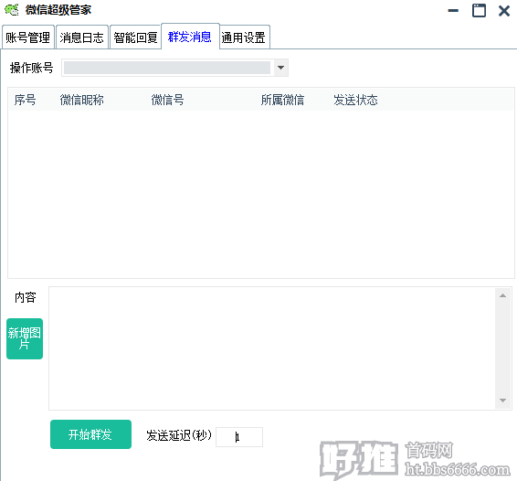The height and width of the screenshot is (481, 517).
Task: Click the content box scroll down arrow
Action: [x=502, y=401]
